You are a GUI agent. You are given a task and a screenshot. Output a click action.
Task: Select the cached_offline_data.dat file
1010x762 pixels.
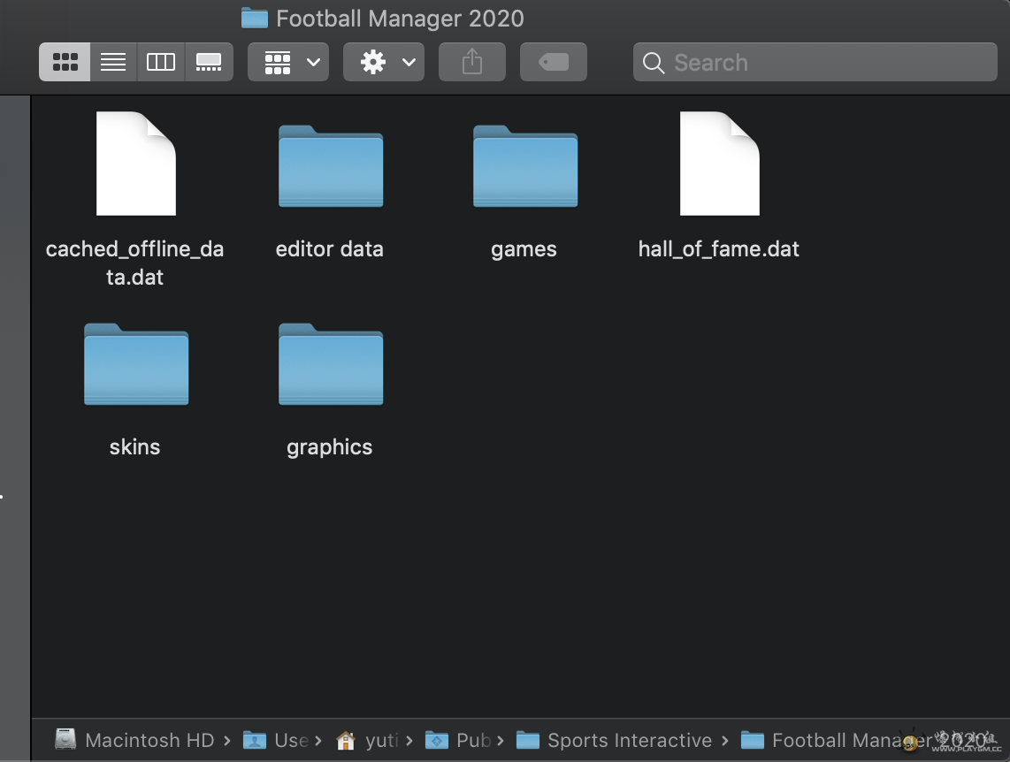135,164
